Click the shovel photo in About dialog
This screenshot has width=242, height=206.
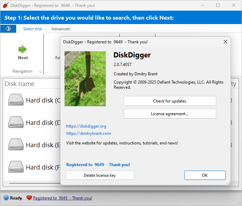pyautogui.click(x=85, y=79)
